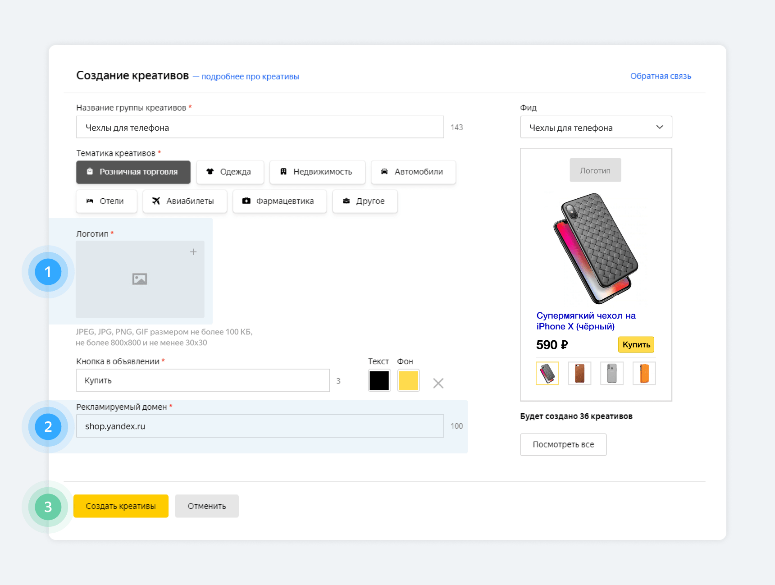Viewport: 775px width, 585px height.
Task: Expand the Фид dropdown list
Action: pos(596,128)
